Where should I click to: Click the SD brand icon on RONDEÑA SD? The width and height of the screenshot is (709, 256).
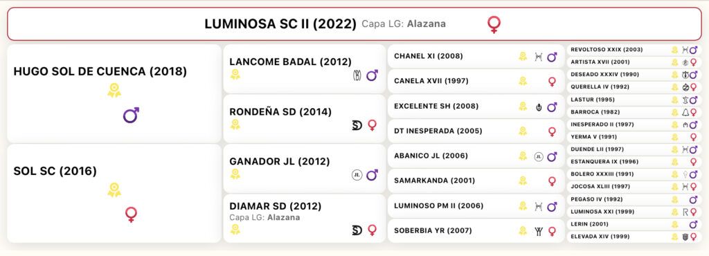coord(357,125)
